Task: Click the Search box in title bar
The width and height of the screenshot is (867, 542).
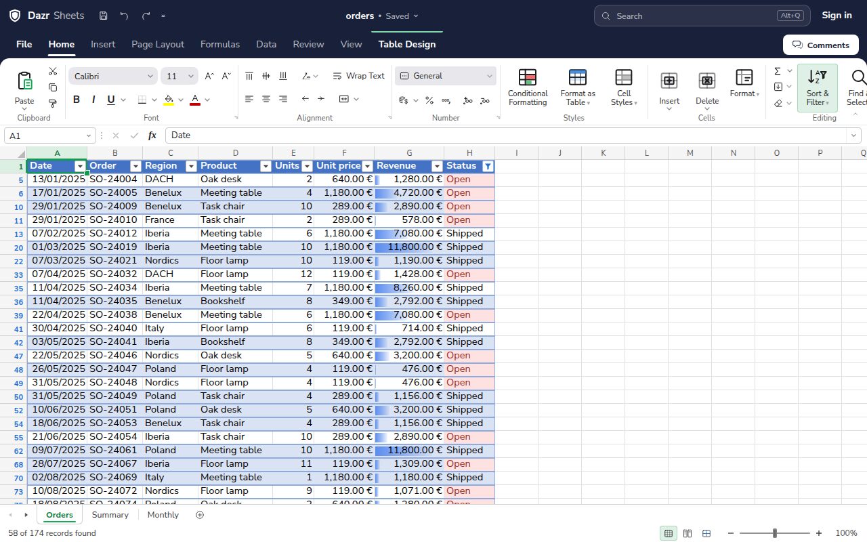Action: click(x=701, y=16)
